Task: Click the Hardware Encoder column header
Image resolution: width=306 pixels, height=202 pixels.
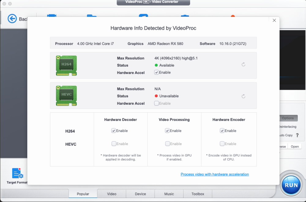Action: 229,120
